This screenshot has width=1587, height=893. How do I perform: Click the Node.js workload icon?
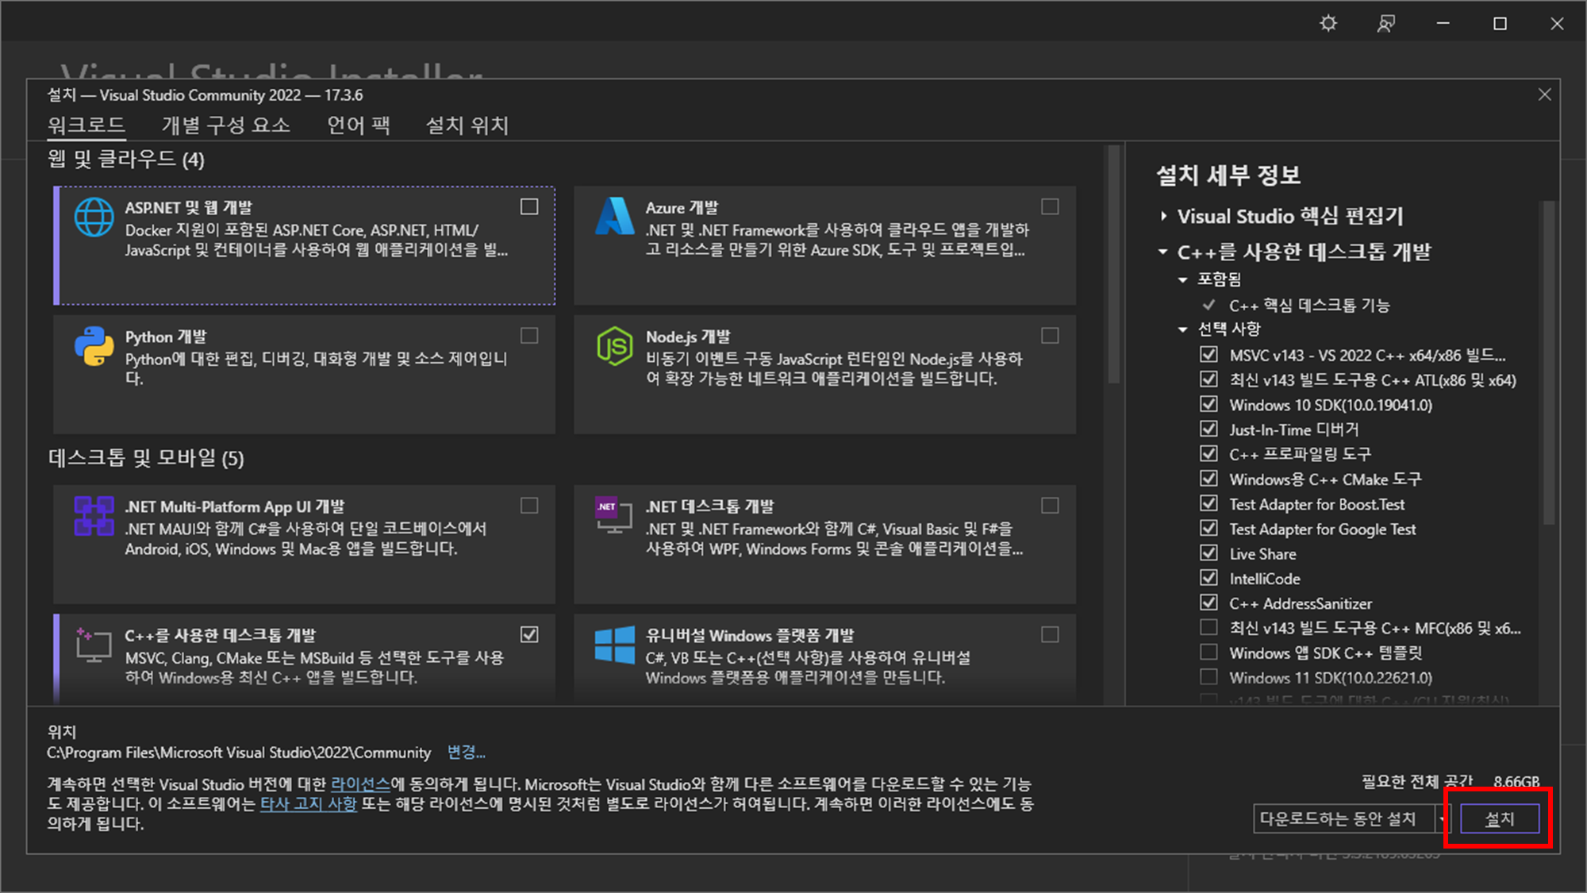614,346
